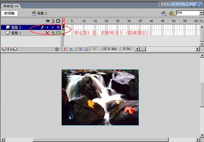Screen dimensions: 204x142
Task: Click the stage horizontal scroll right arrow
Action: (198, 140)
